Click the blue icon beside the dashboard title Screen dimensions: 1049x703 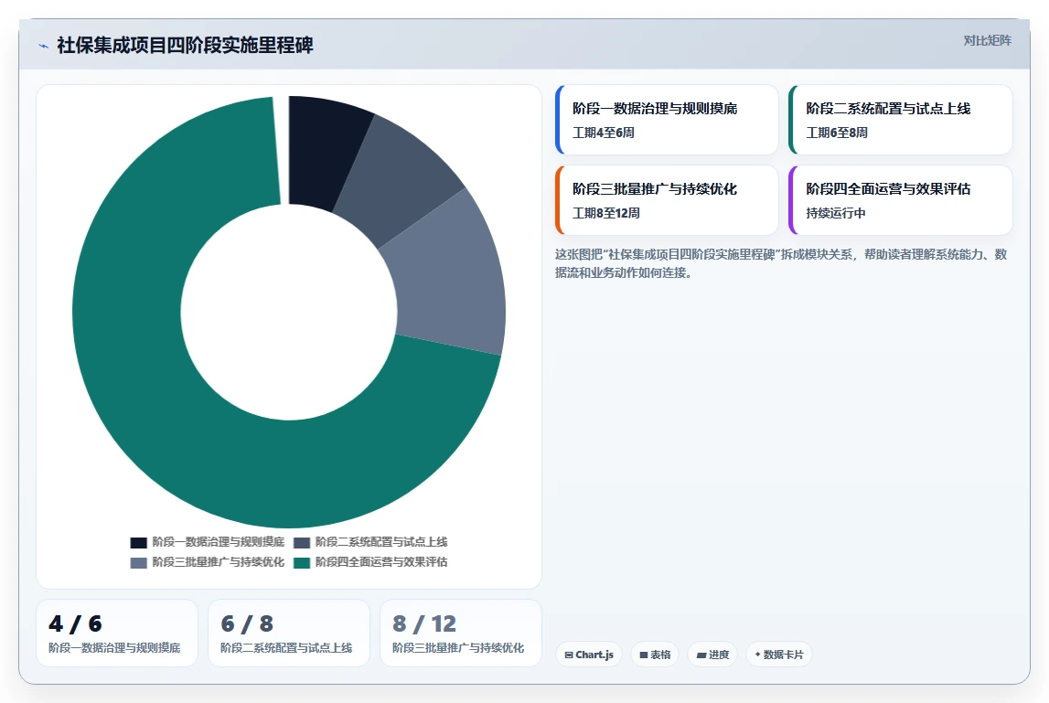pos(44,46)
